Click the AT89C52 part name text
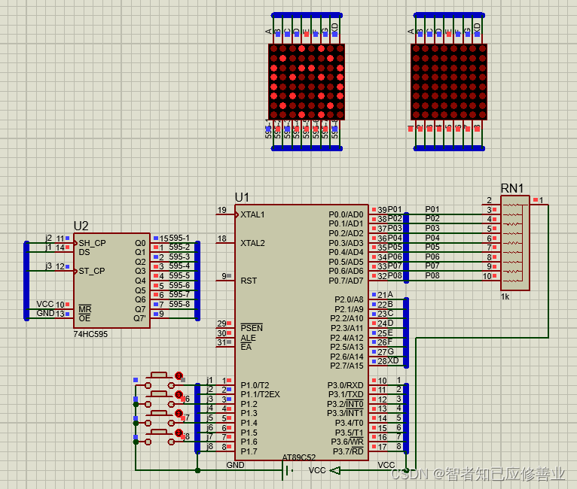 (299, 457)
